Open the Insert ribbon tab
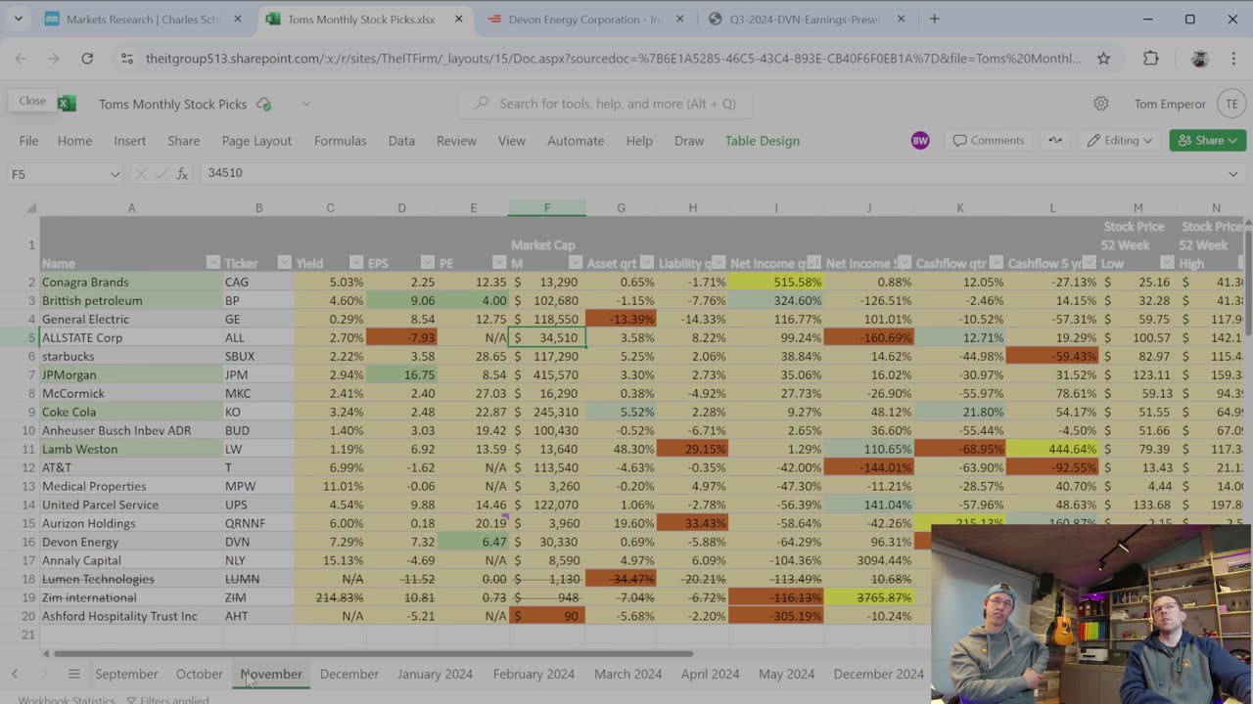Image resolution: width=1253 pixels, height=704 pixels. coord(129,141)
